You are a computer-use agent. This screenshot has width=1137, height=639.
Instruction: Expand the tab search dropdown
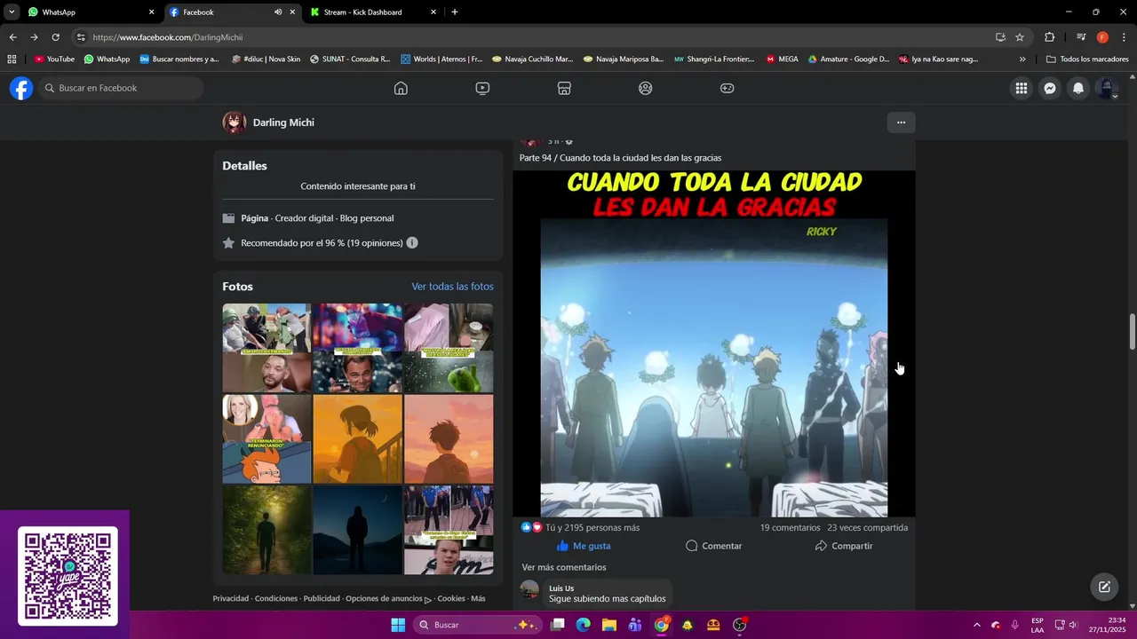[x=12, y=12]
